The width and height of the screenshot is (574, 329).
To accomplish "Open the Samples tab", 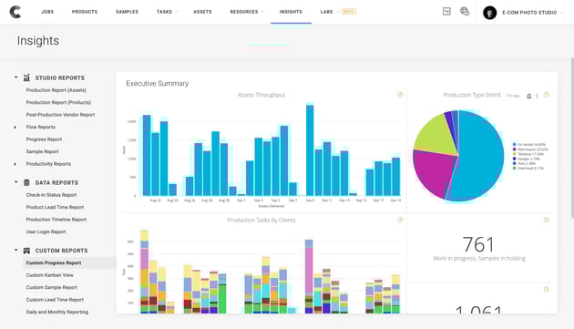I will (127, 12).
